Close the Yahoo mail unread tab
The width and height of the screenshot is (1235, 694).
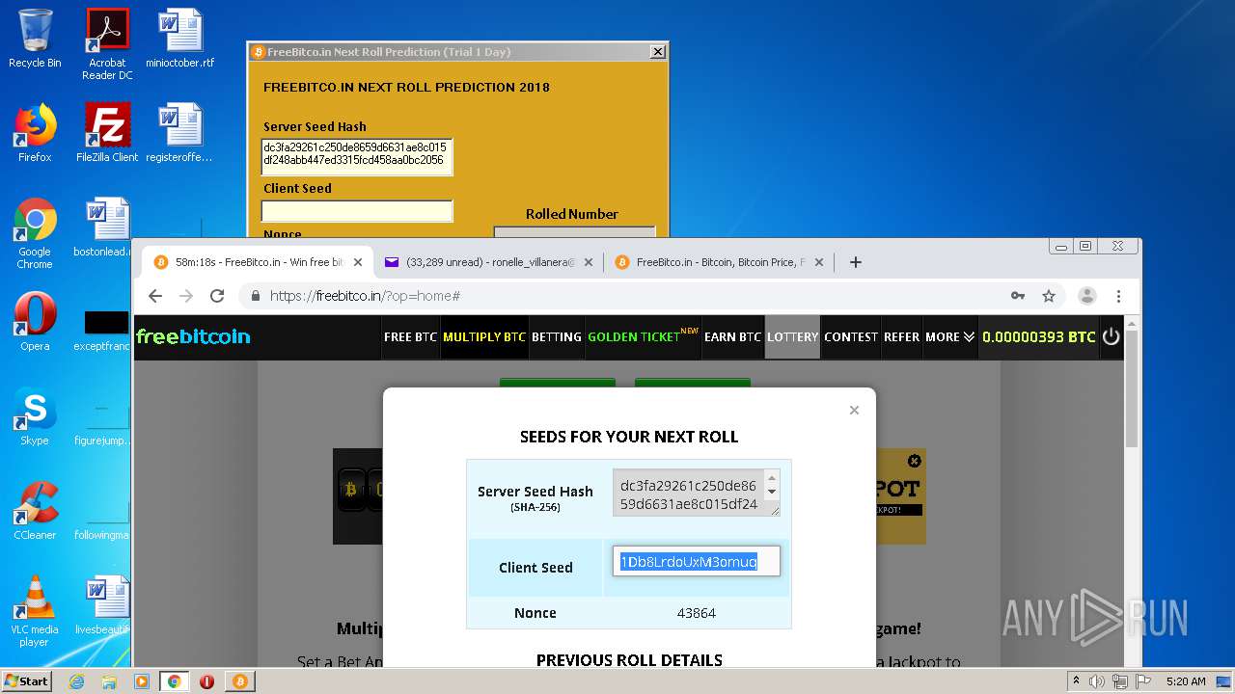(589, 262)
